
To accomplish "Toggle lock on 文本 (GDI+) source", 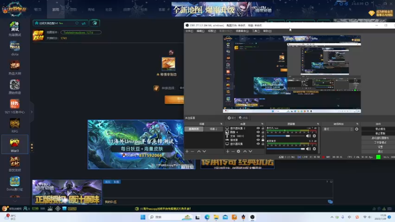I will 263,136.
